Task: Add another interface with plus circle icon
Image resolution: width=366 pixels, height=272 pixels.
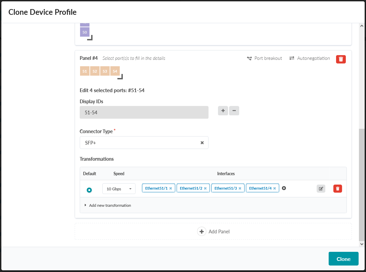Action: 284,188
